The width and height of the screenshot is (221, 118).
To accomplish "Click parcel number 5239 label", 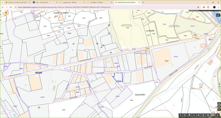I will click(157, 82).
